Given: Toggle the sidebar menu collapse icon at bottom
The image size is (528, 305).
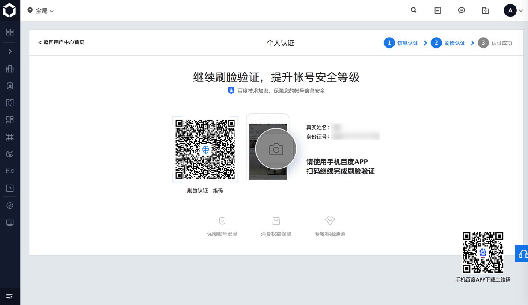Looking at the screenshot, I should pos(9,296).
